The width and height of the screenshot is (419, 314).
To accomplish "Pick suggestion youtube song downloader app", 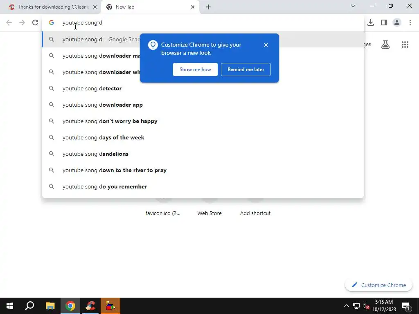I will (203, 105).
